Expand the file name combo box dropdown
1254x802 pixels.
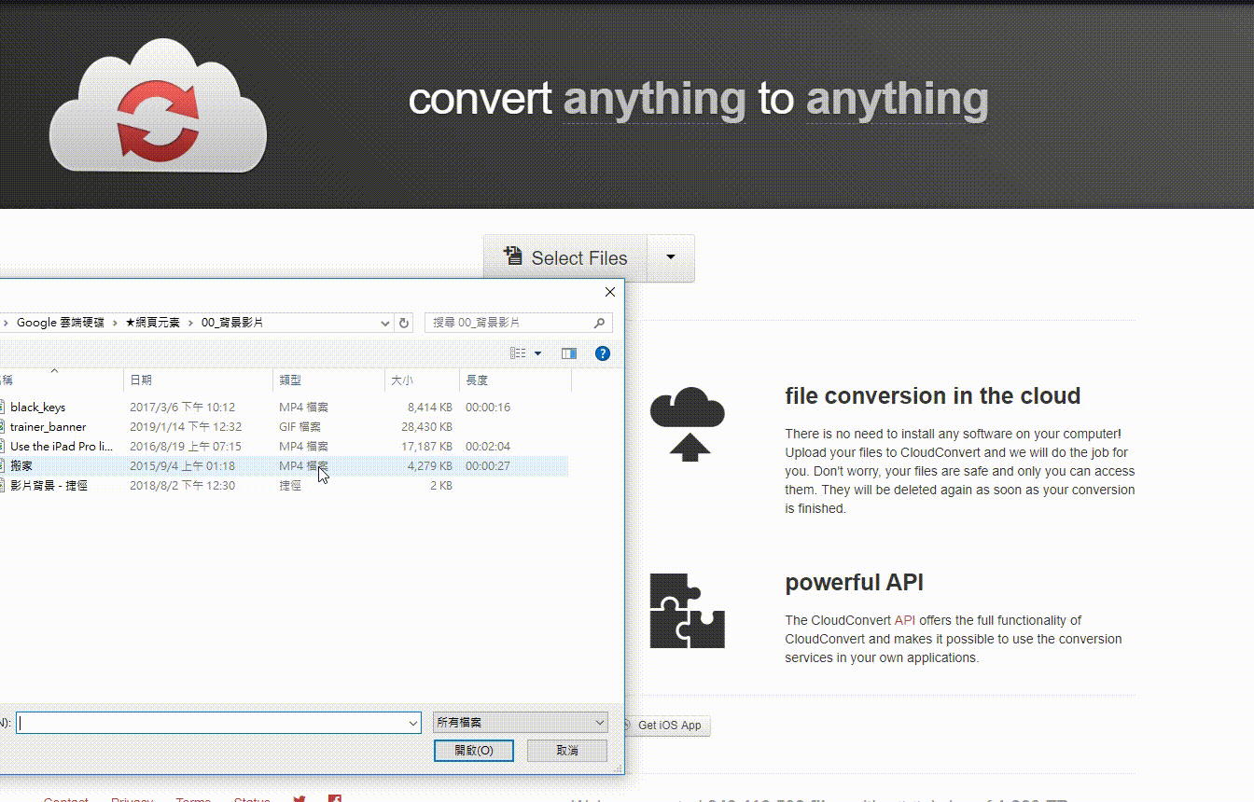(x=414, y=723)
